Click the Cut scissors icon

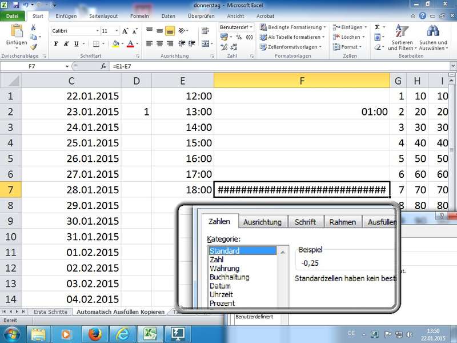33,27
